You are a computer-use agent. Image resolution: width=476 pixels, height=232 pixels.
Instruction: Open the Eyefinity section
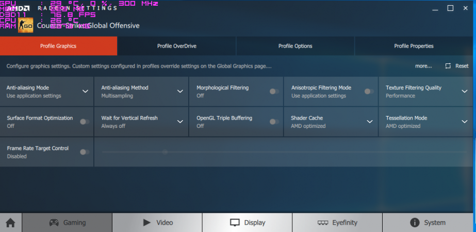337,223
